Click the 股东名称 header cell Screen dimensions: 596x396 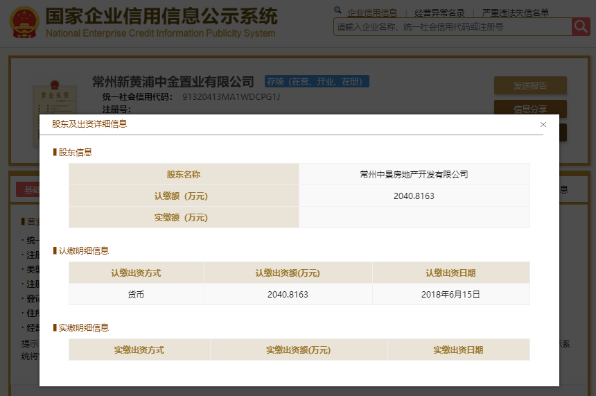(184, 174)
